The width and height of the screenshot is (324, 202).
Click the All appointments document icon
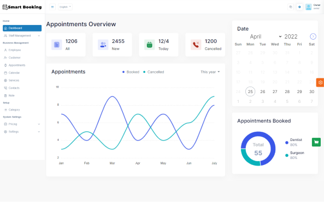tap(57, 45)
